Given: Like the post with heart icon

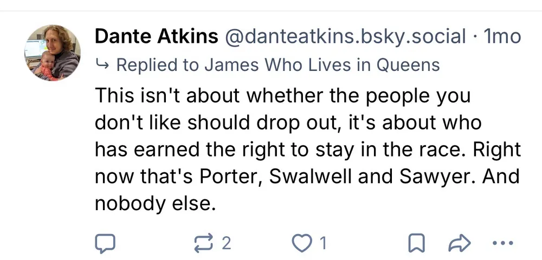Looking at the screenshot, I should pyautogui.click(x=301, y=243).
